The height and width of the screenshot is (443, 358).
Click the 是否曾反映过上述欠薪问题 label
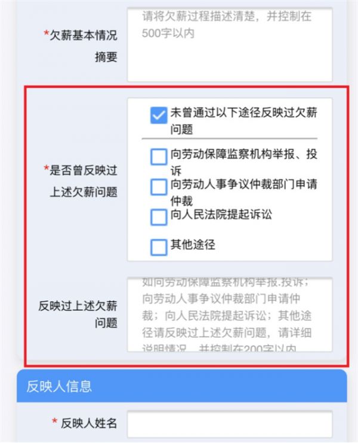81,181
